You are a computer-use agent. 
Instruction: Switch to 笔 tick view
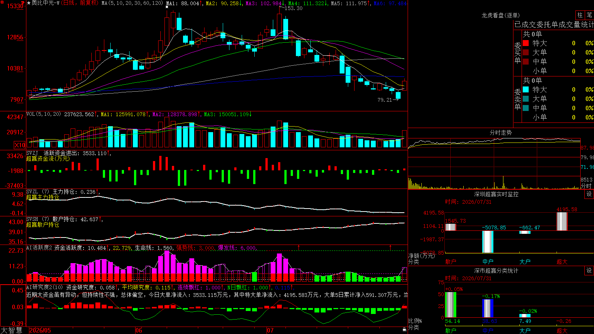(x=590, y=15)
